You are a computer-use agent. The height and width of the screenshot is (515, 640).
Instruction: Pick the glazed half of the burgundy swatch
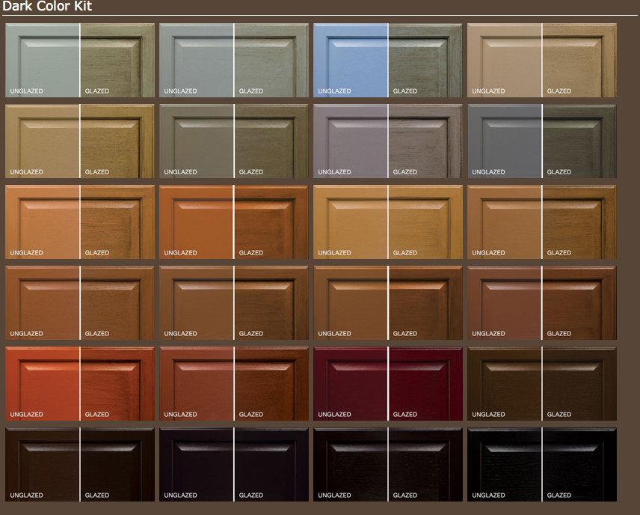(425, 383)
